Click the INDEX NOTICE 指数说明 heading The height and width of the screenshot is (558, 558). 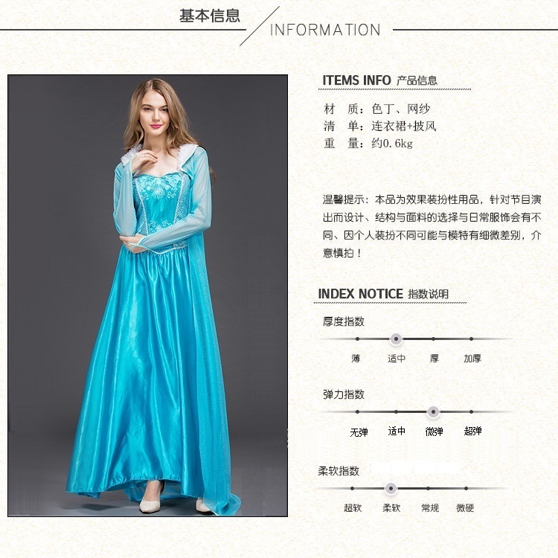click(x=383, y=294)
